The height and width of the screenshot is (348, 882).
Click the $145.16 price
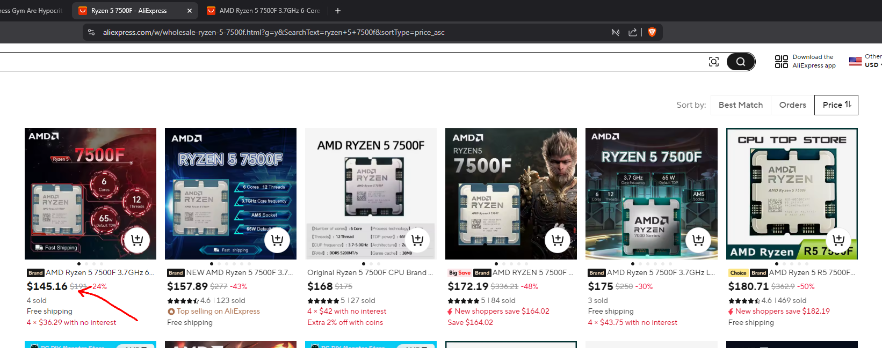[47, 286]
